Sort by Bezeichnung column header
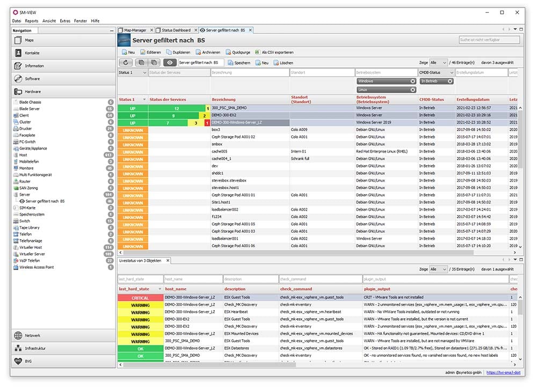This screenshot has width=537, height=388. [x=223, y=100]
